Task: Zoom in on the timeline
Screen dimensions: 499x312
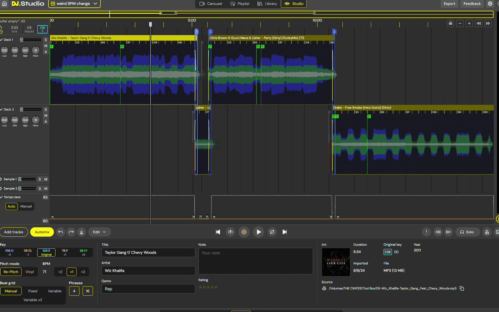Action: click(x=469, y=23)
